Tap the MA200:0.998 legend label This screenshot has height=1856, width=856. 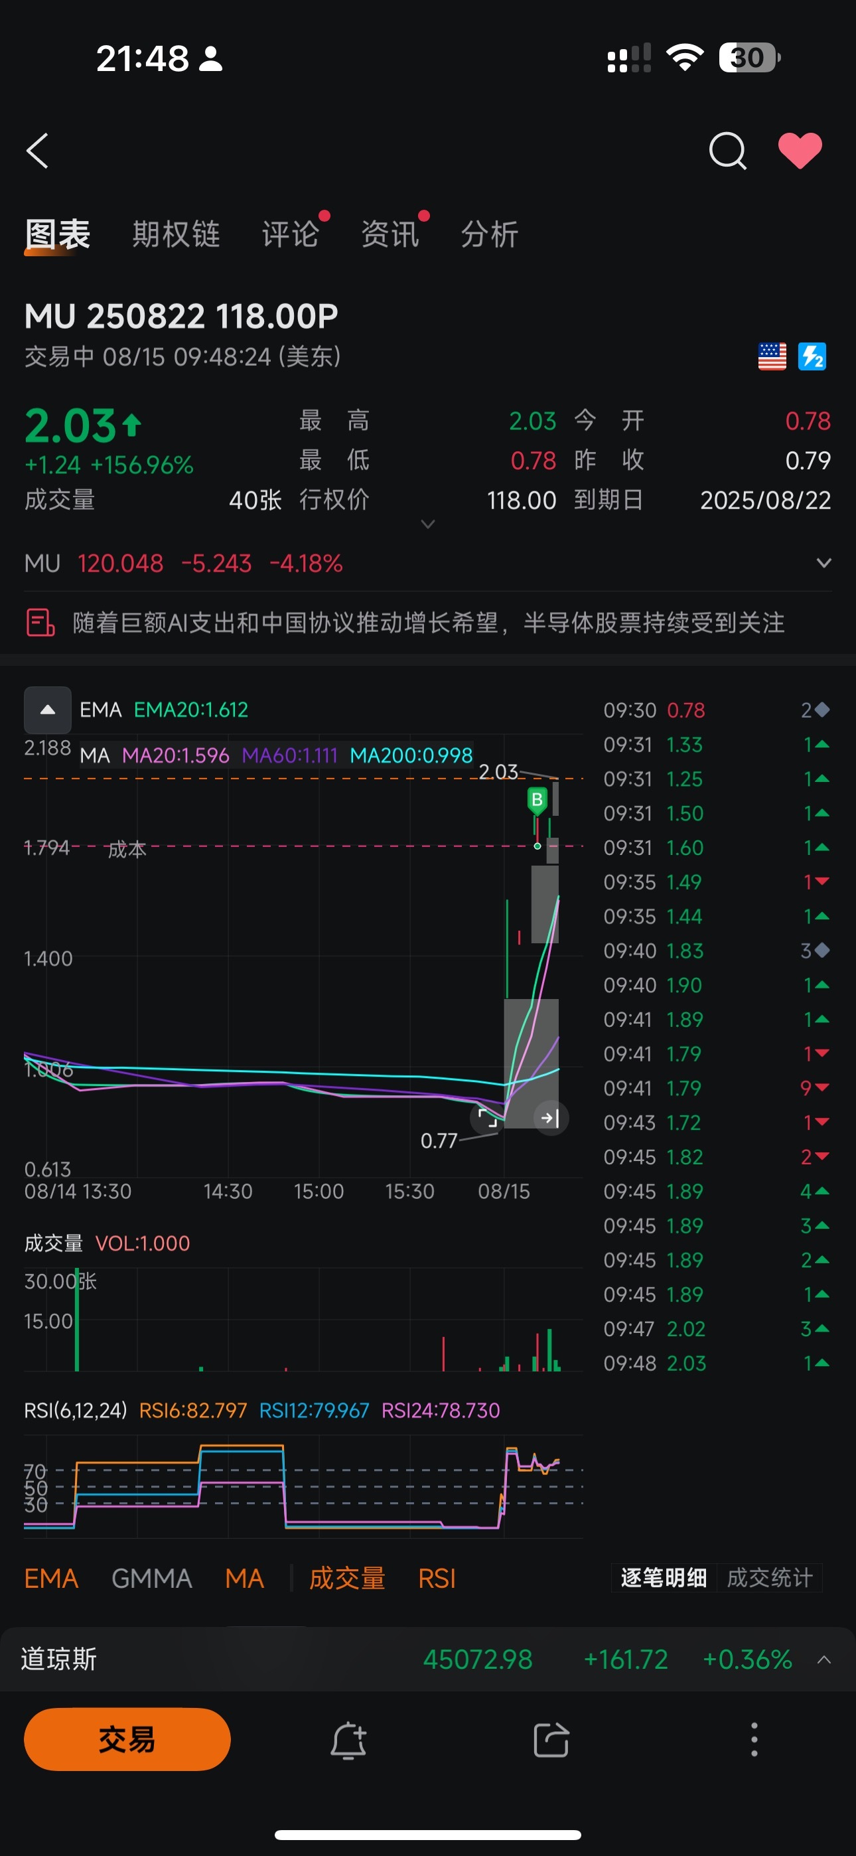tap(411, 755)
